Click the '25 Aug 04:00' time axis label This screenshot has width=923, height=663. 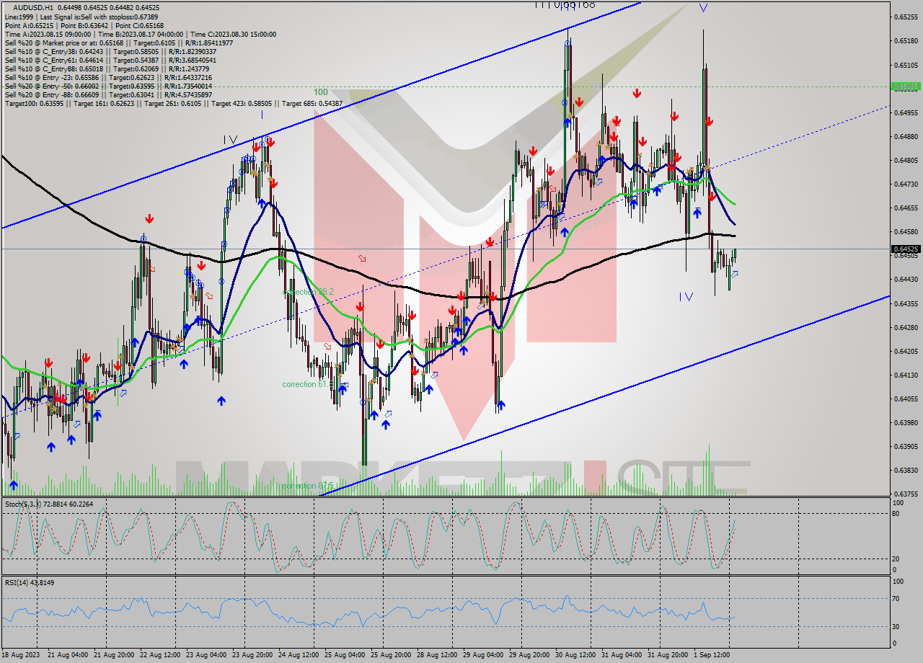click(x=345, y=654)
